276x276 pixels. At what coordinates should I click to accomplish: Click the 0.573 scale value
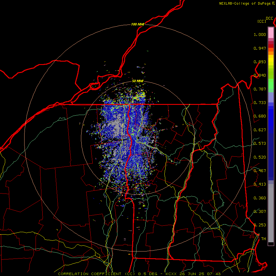pyautogui.click(x=260, y=144)
